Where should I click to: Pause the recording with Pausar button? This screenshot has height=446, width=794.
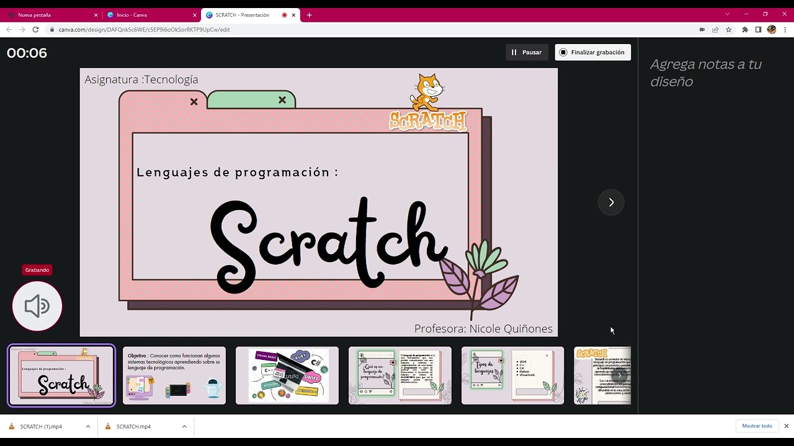527,53
